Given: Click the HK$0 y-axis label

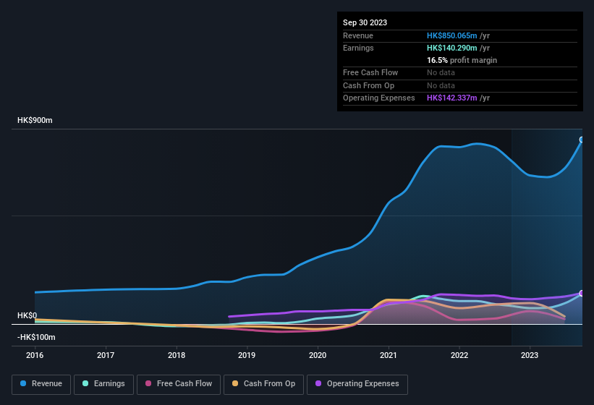Looking at the screenshot, I should [27, 315].
